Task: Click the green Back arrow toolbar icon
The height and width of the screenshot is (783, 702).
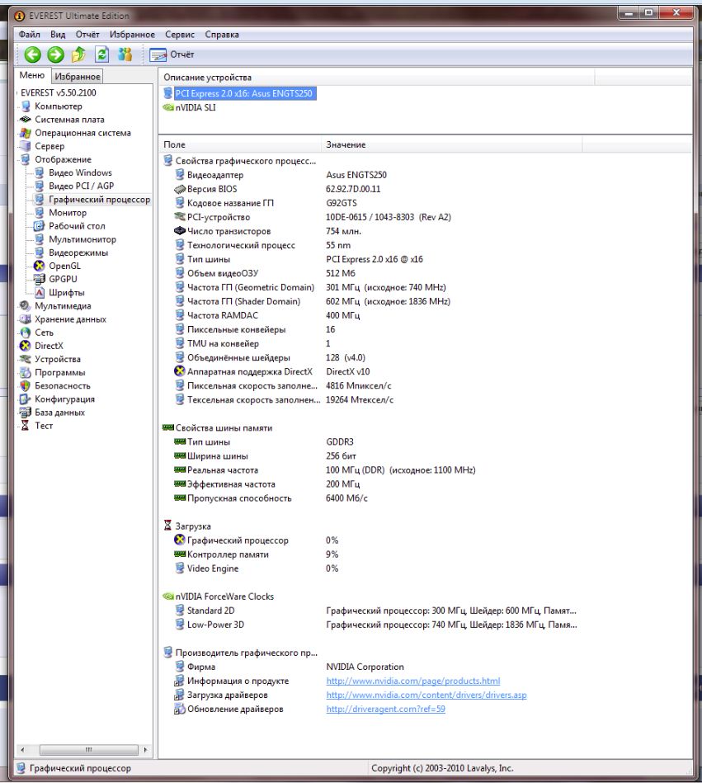Action: [33, 54]
